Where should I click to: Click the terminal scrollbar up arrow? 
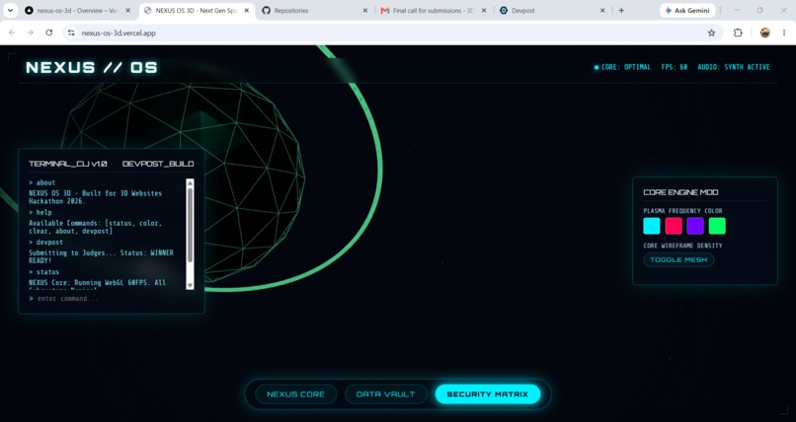[x=190, y=182]
